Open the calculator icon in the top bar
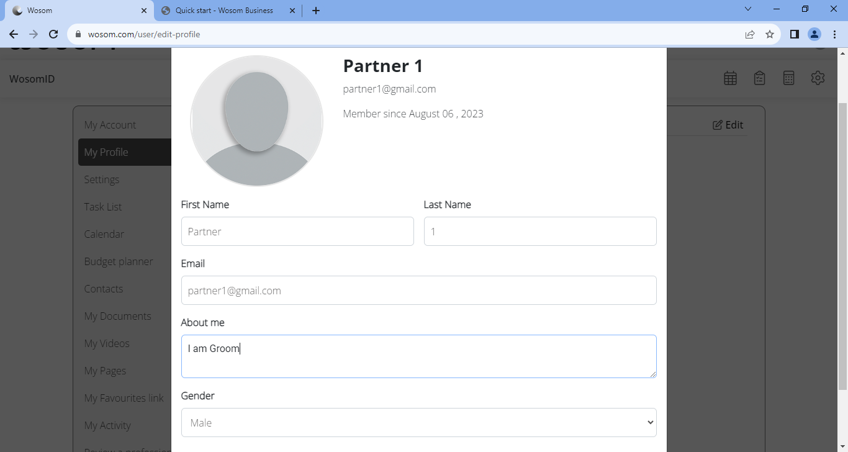848x452 pixels. [788, 78]
